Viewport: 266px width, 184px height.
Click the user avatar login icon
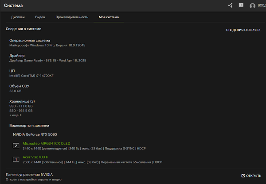(252, 6)
